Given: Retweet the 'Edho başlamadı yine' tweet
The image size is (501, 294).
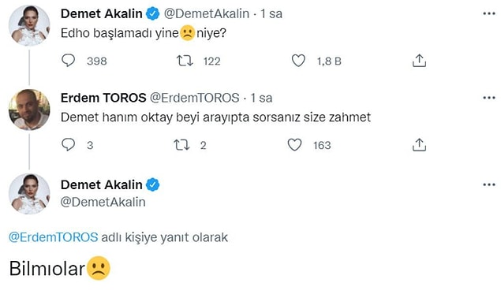Looking at the screenshot, I should coord(185,61).
